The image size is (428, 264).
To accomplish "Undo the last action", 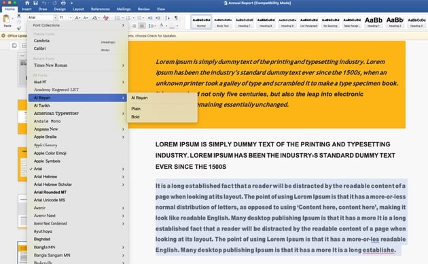I will [44, 3].
